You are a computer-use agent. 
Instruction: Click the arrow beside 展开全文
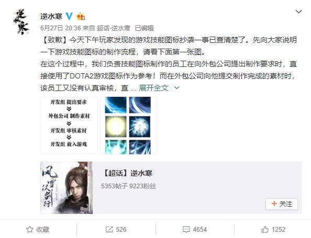click(176, 87)
